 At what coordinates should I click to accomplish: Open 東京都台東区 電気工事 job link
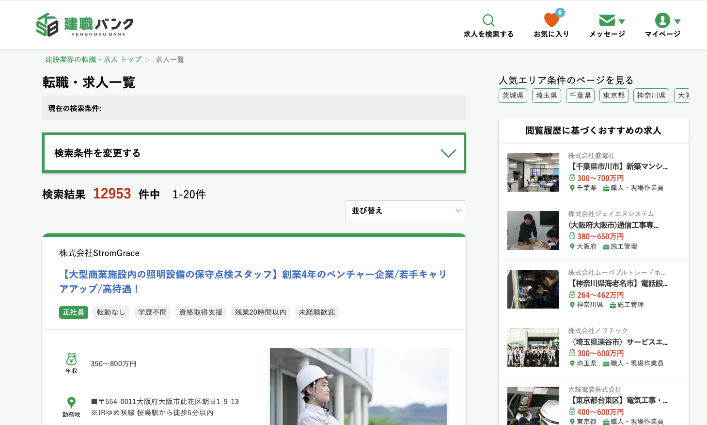[x=618, y=400]
